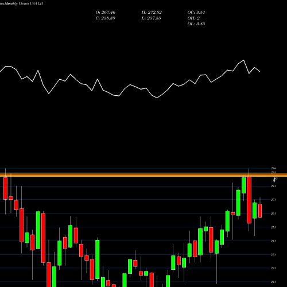Click the 211 price axis label
This screenshot has height=287, width=287.
point(273,282)
